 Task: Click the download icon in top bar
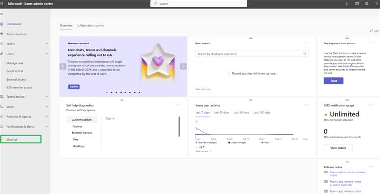347,4
